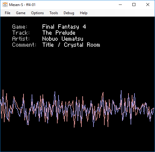
Task: Open the Help menu
Action: 84,13
